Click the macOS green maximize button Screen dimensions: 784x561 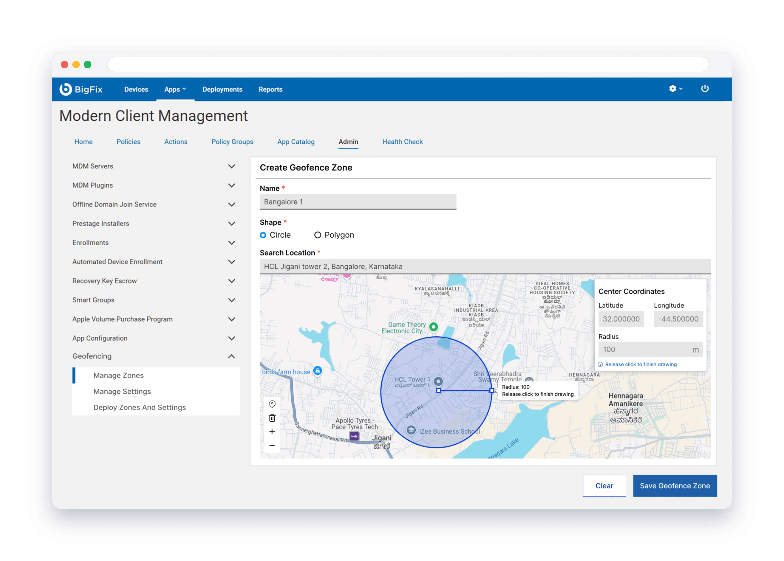coord(88,65)
